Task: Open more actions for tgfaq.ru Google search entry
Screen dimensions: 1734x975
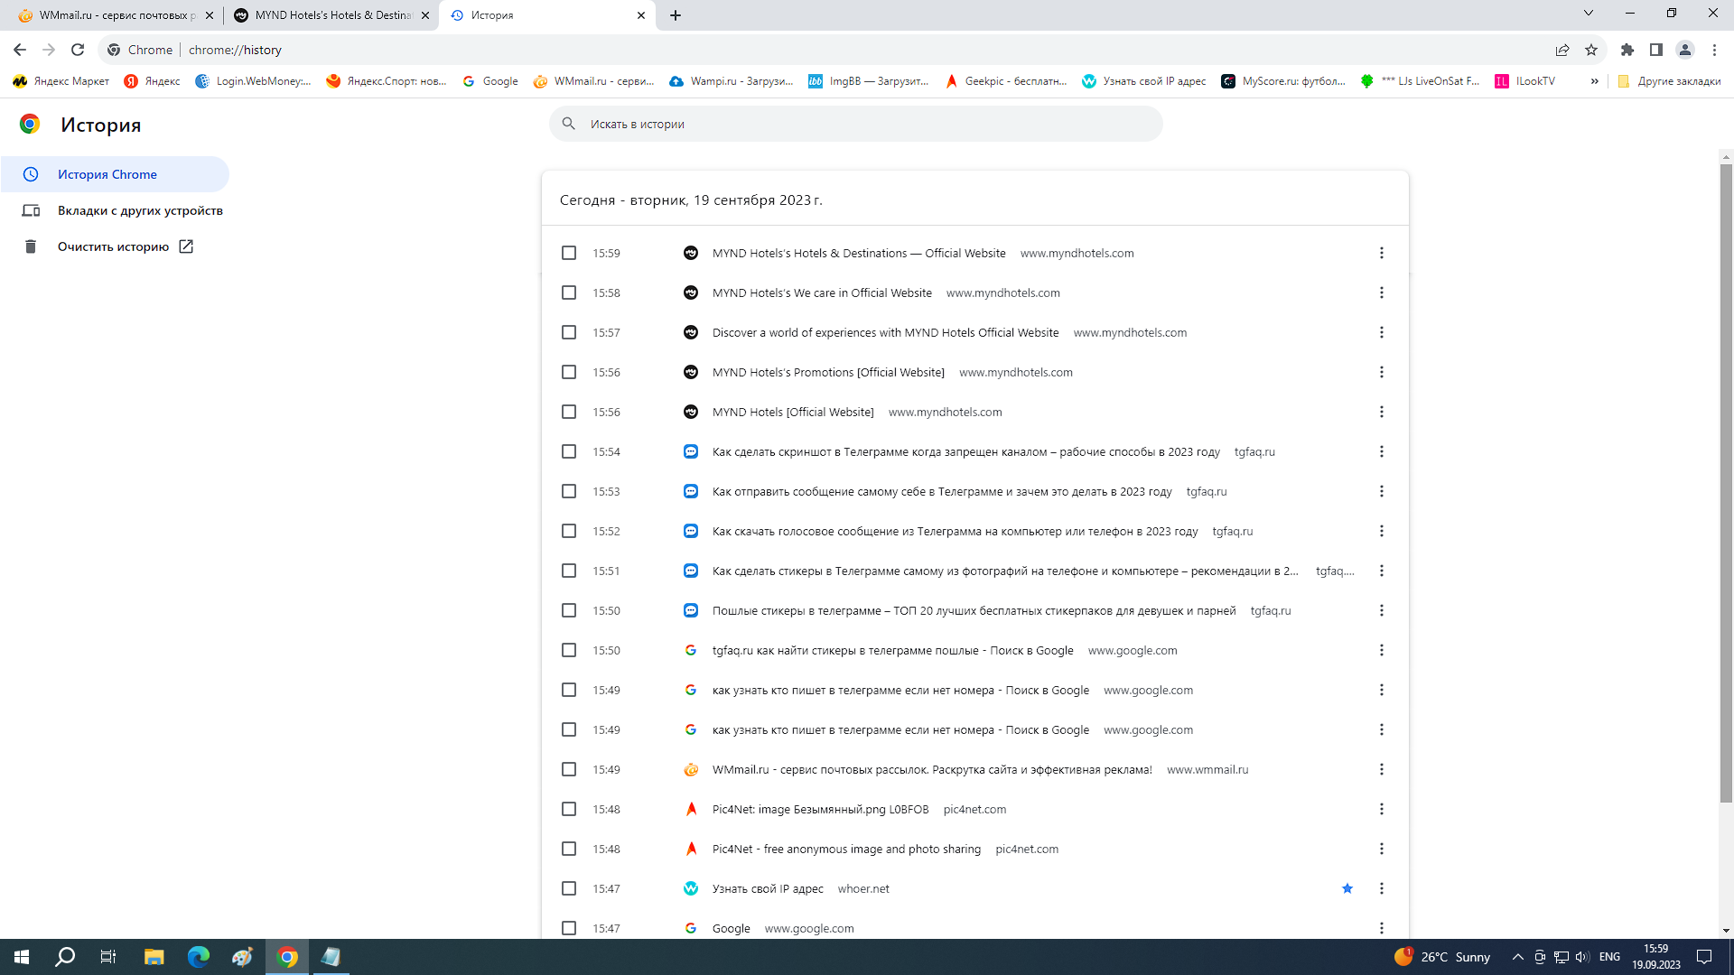Action: [x=1381, y=650]
